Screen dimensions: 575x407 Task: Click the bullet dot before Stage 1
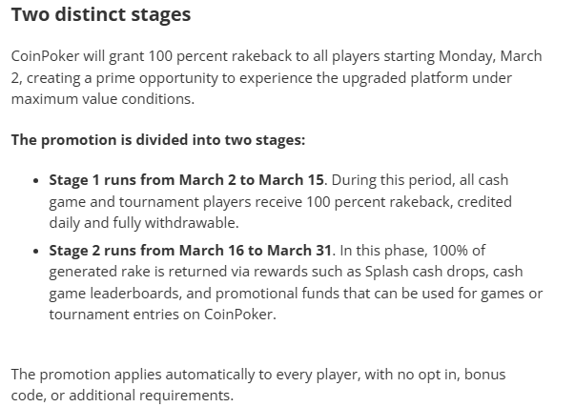tap(36, 178)
